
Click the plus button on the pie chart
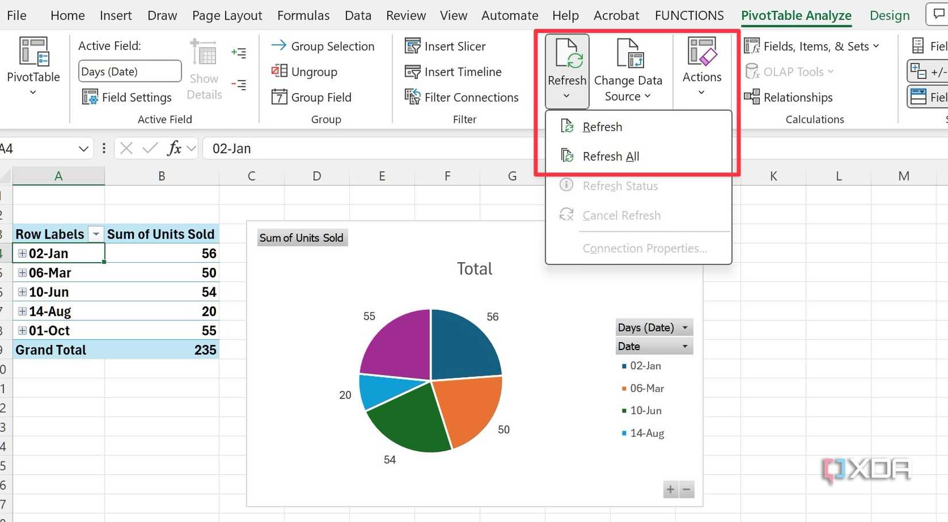[670, 489]
